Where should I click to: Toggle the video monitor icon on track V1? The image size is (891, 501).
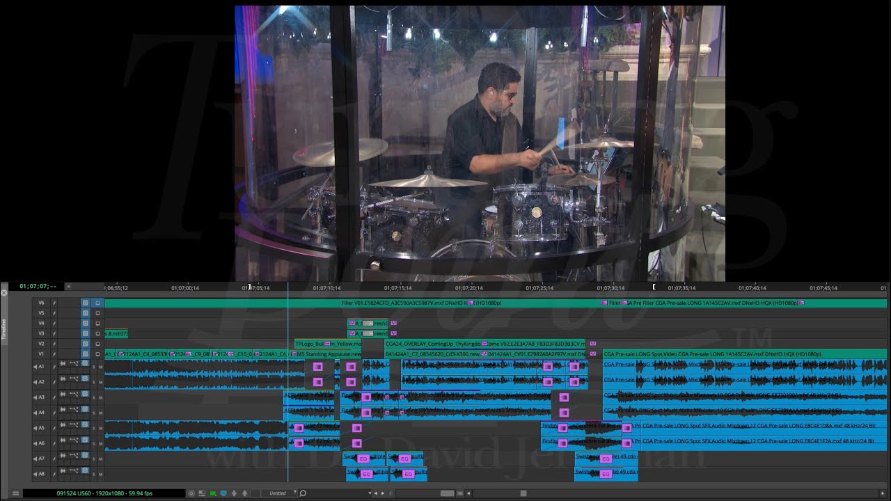(x=97, y=354)
